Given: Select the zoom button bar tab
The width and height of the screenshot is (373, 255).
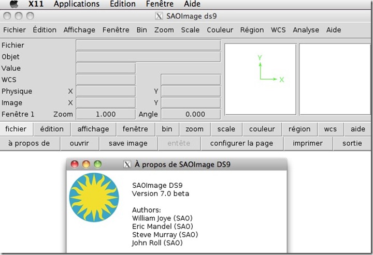Looking at the screenshot, I should (195, 129).
